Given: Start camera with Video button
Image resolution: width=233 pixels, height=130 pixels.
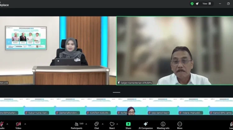Looking at the screenshot, I should point(18,124).
